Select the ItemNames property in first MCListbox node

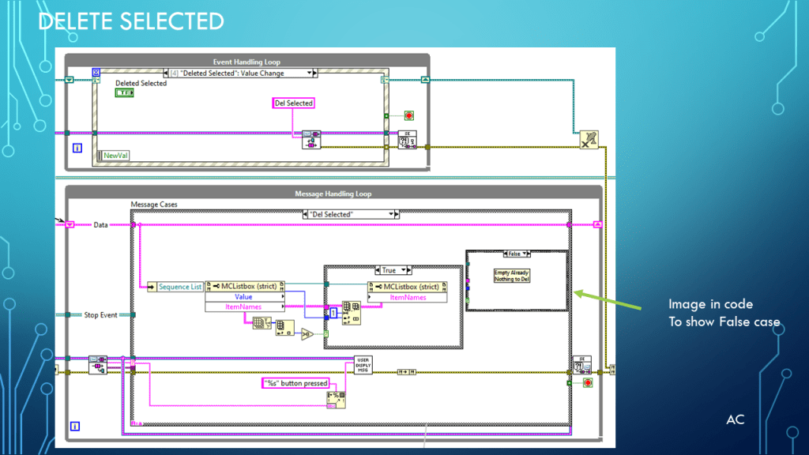pyautogui.click(x=245, y=306)
